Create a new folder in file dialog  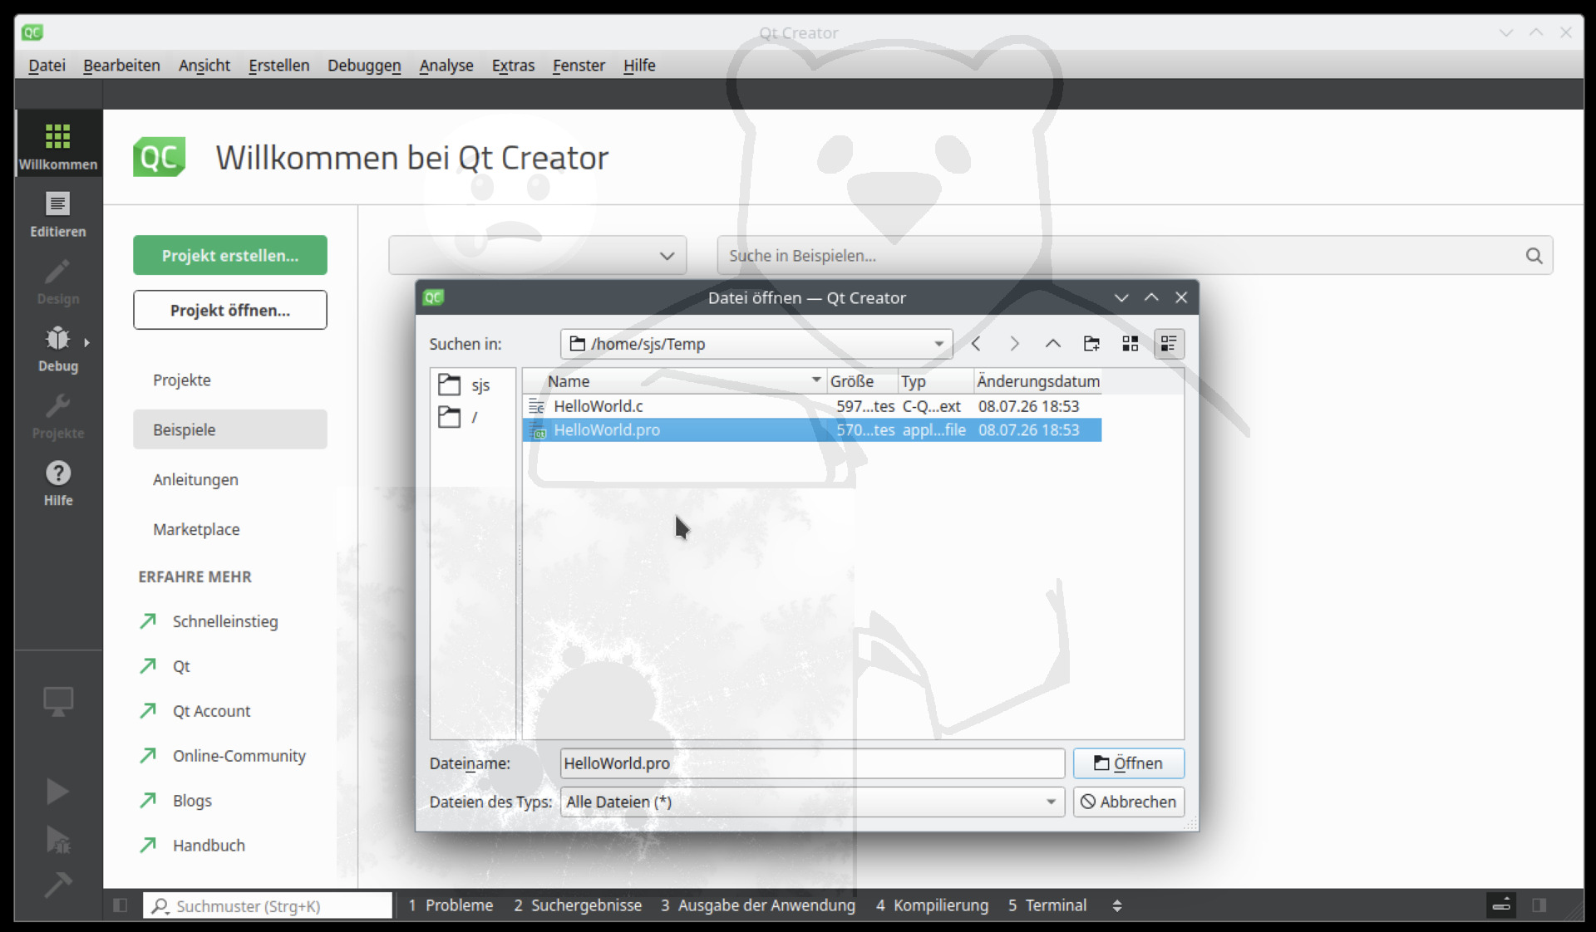pos(1091,344)
